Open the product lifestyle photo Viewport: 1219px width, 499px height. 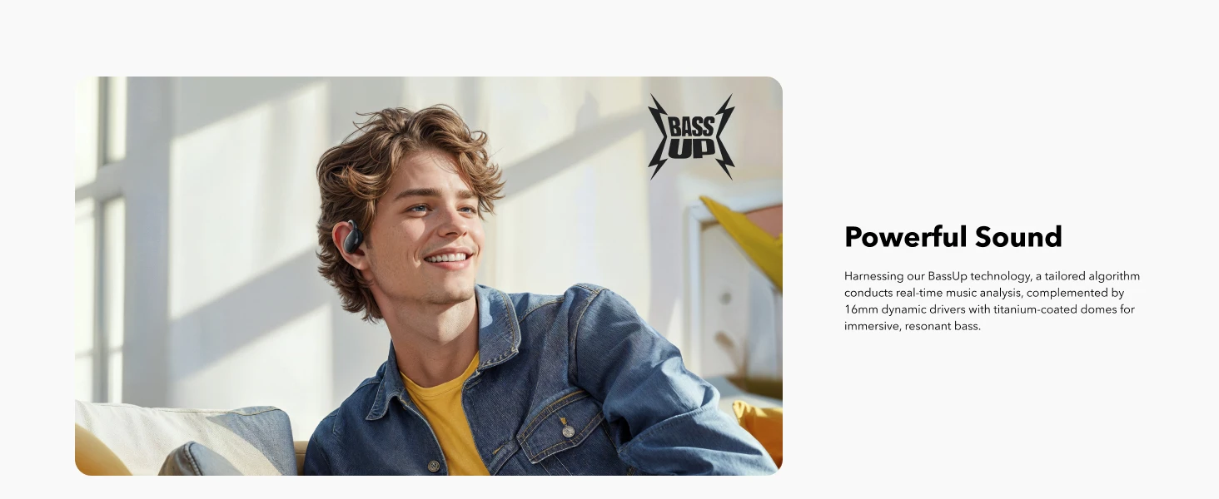429,276
